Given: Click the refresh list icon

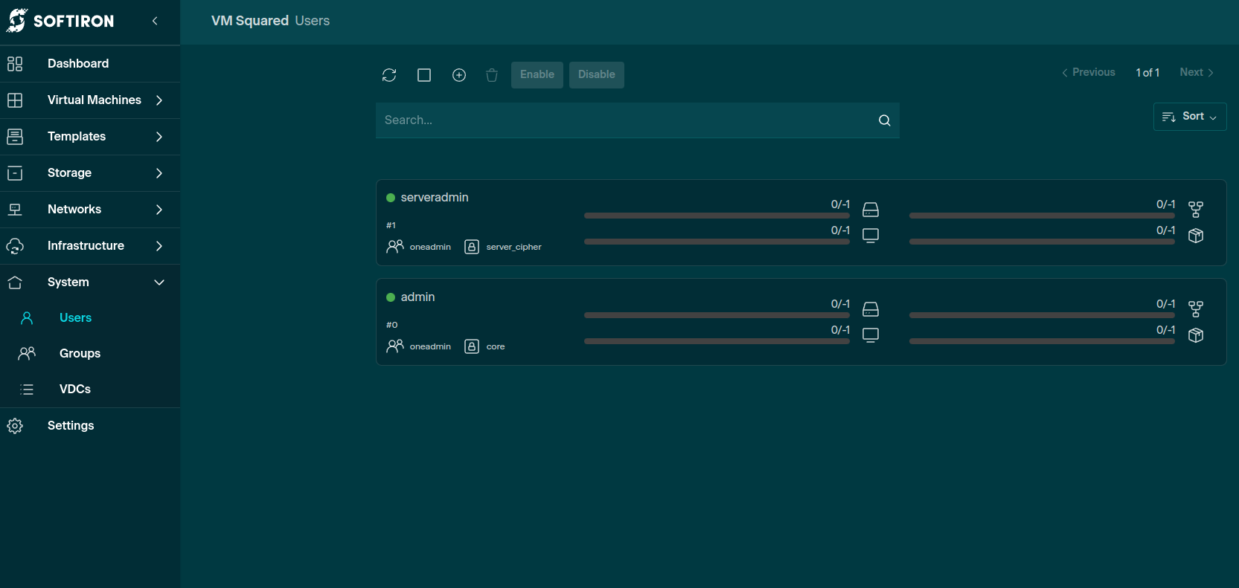Looking at the screenshot, I should pos(389,75).
